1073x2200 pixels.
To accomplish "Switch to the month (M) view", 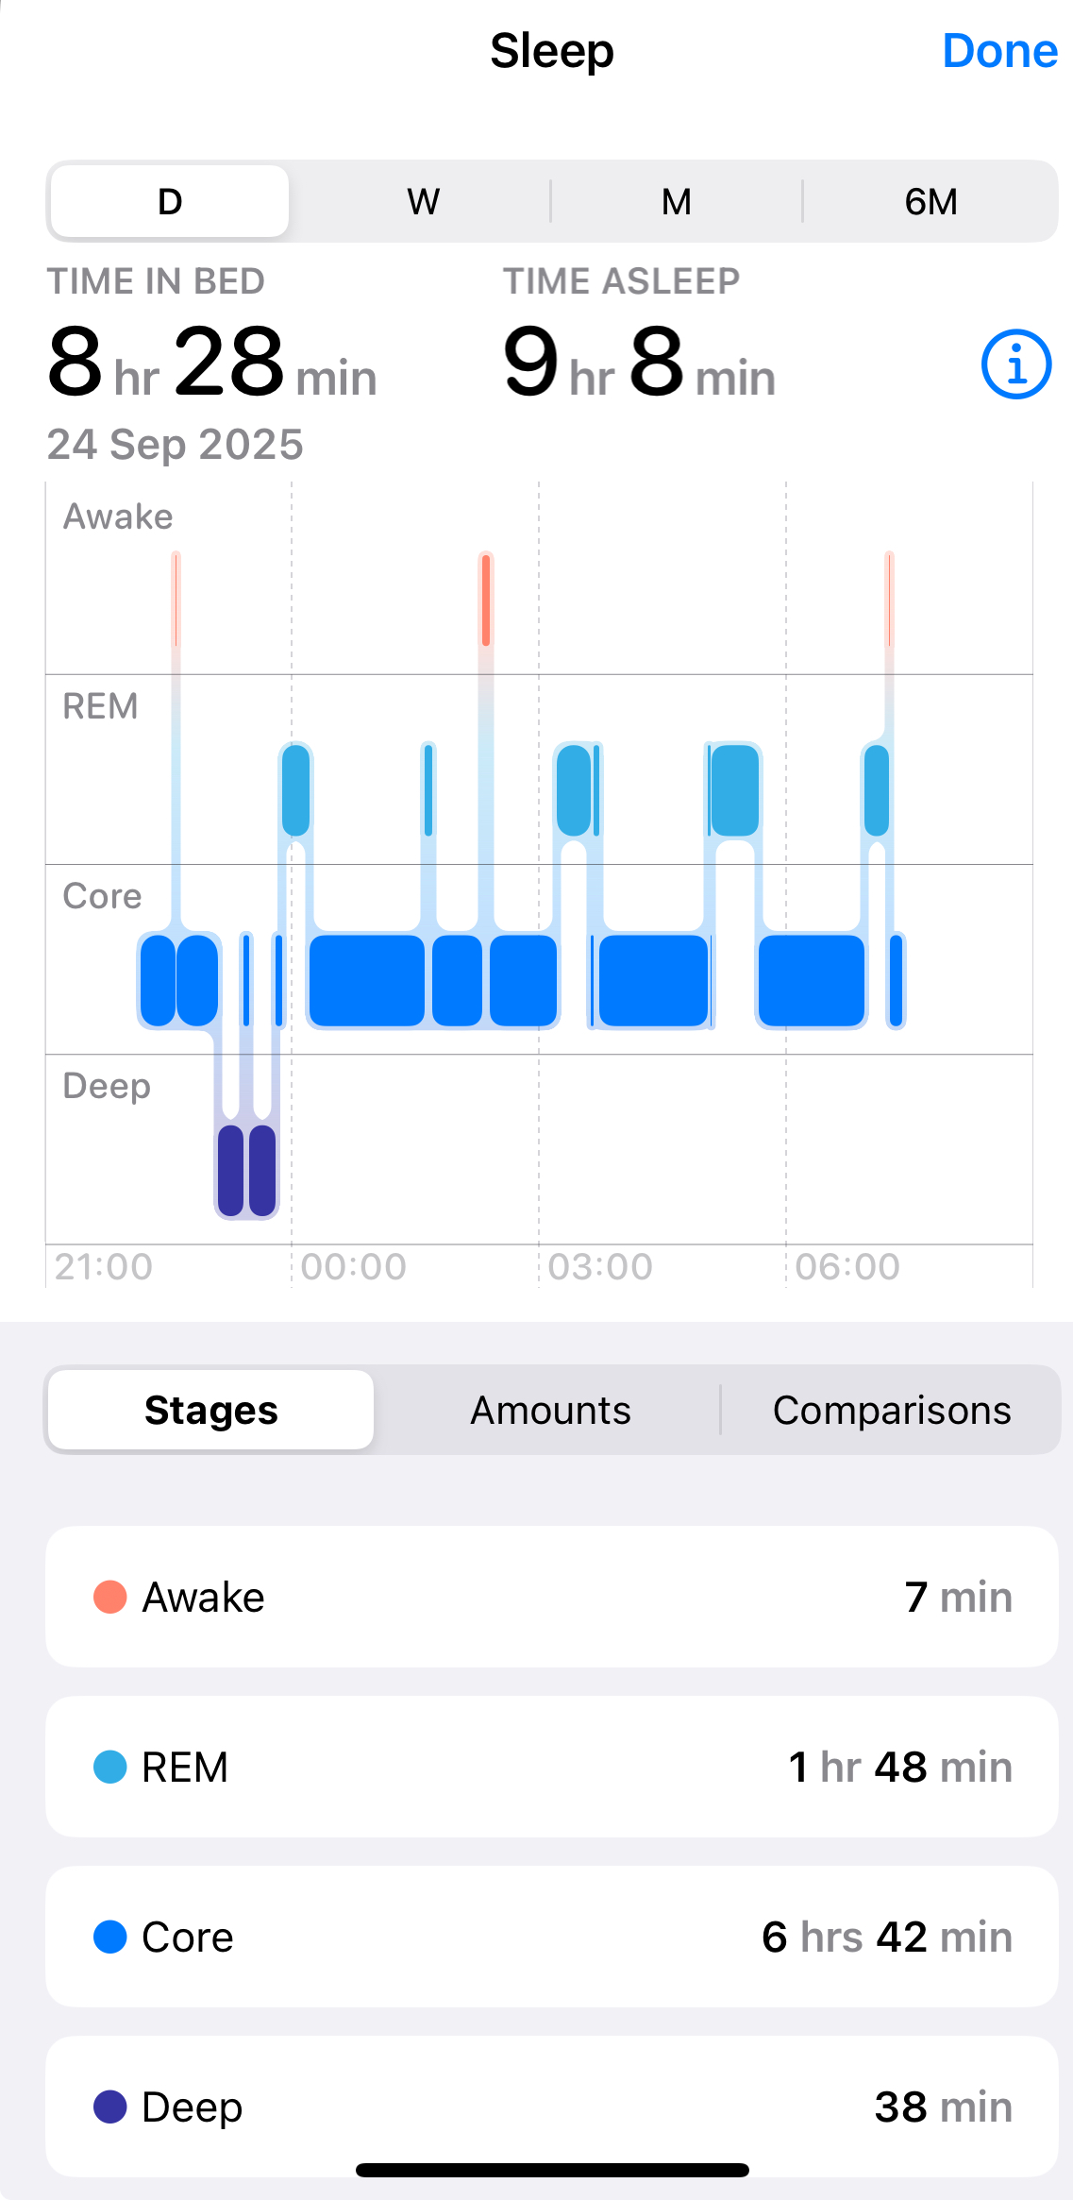I will 676,201.
